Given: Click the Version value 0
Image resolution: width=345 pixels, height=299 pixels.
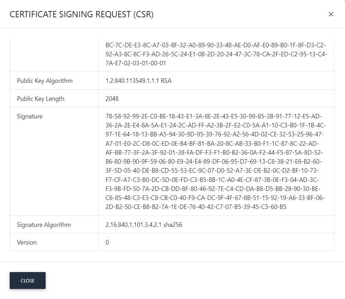Looking at the screenshot, I should tap(107, 242).
